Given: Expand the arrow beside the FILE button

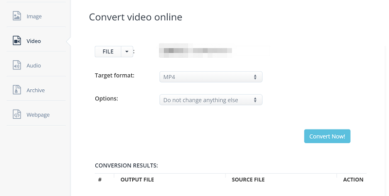Looking at the screenshot, I should point(127,51).
